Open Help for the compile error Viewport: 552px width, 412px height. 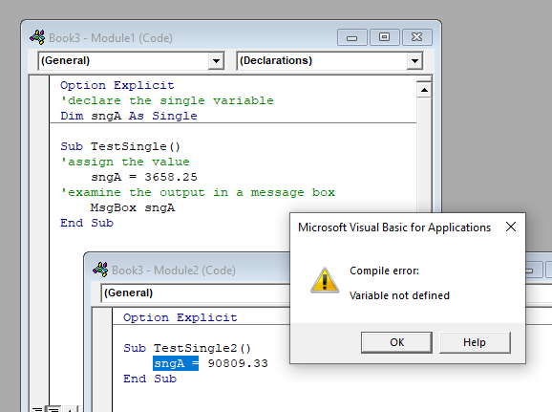(x=475, y=342)
